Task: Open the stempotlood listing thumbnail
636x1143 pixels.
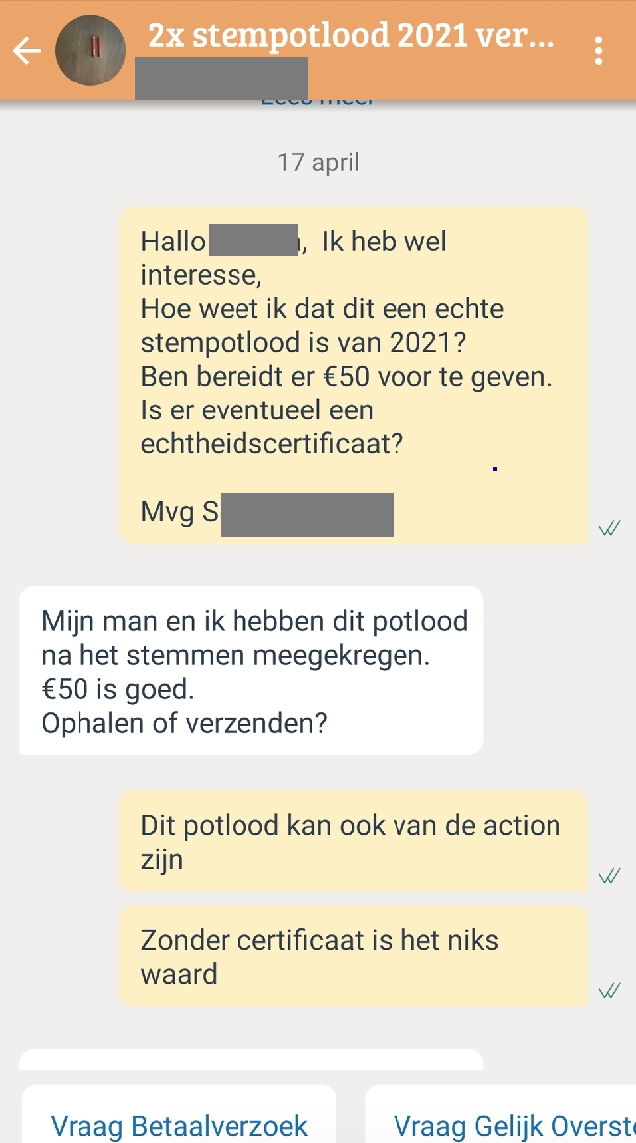Action: click(90, 50)
